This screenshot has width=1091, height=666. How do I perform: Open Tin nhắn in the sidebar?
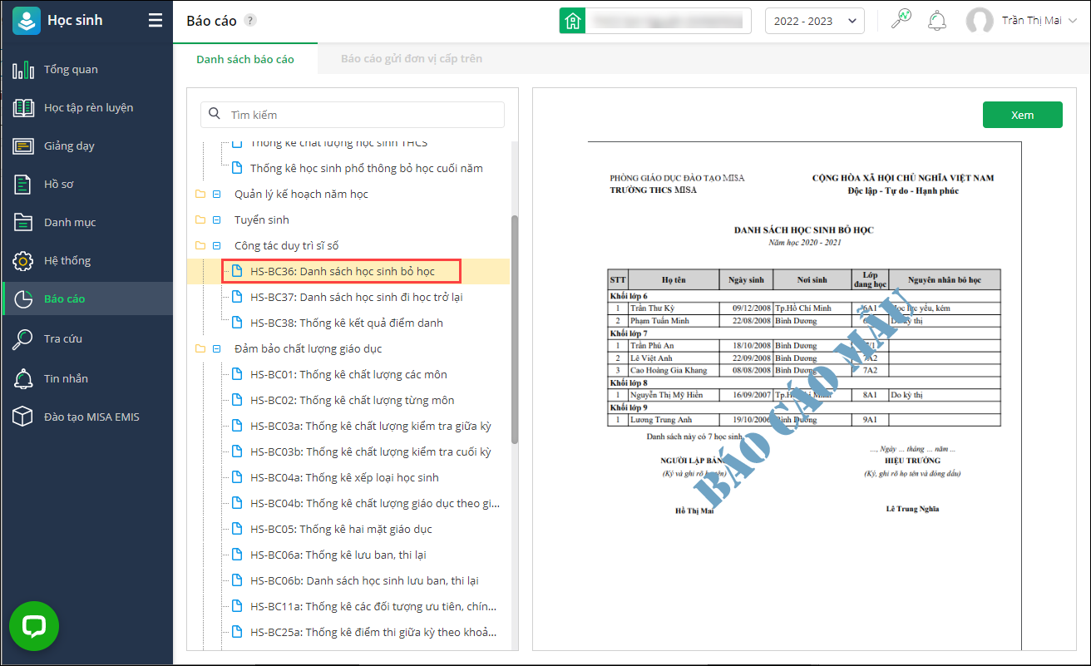pyautogui.click(x=87, y=378)
